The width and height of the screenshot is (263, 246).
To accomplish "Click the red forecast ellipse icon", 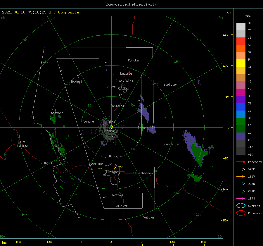I will (x=241, y=213).
